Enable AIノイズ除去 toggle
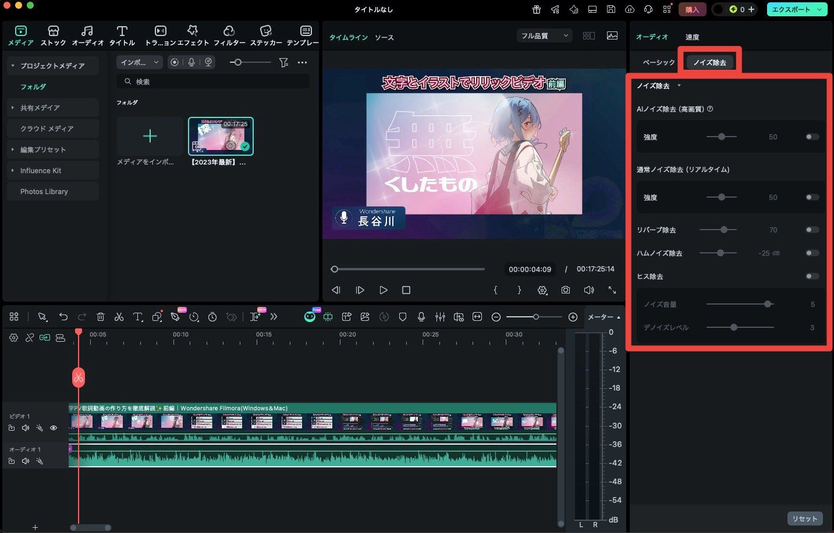This screenshot has width=834, height=533. coord(812,137)
